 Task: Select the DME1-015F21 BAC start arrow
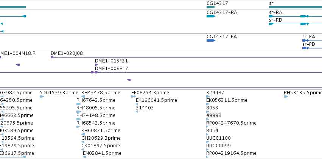pos(96,65)
